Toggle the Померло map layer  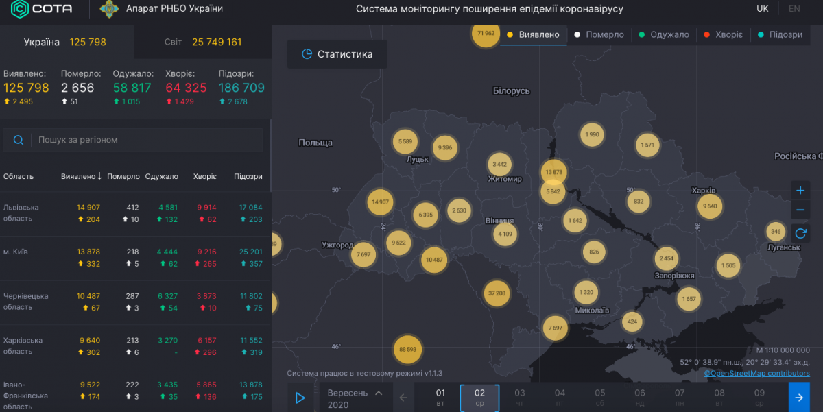[x=599, y=34]
